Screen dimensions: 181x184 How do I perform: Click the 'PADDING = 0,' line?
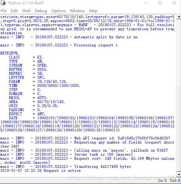(25, 110)
